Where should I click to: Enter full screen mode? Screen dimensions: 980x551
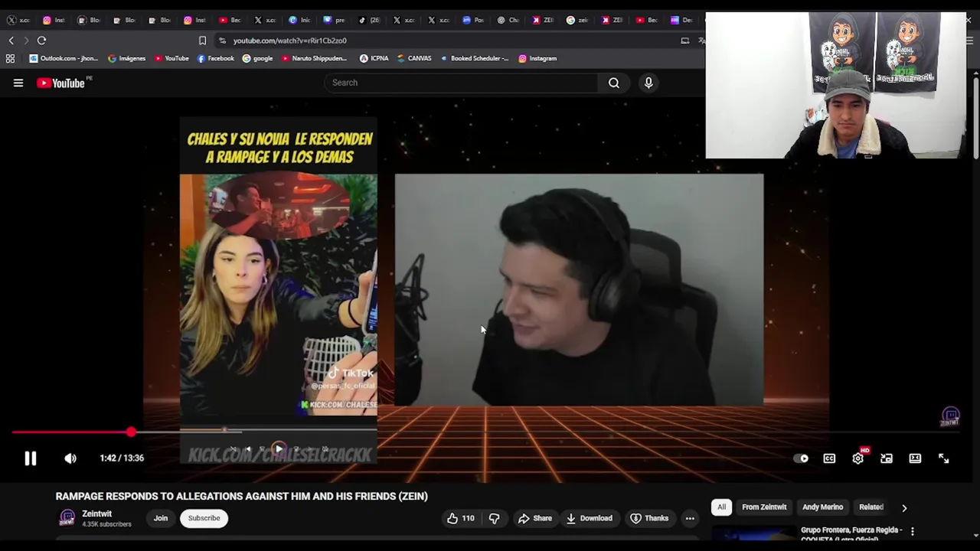click(x=943, y=458)
